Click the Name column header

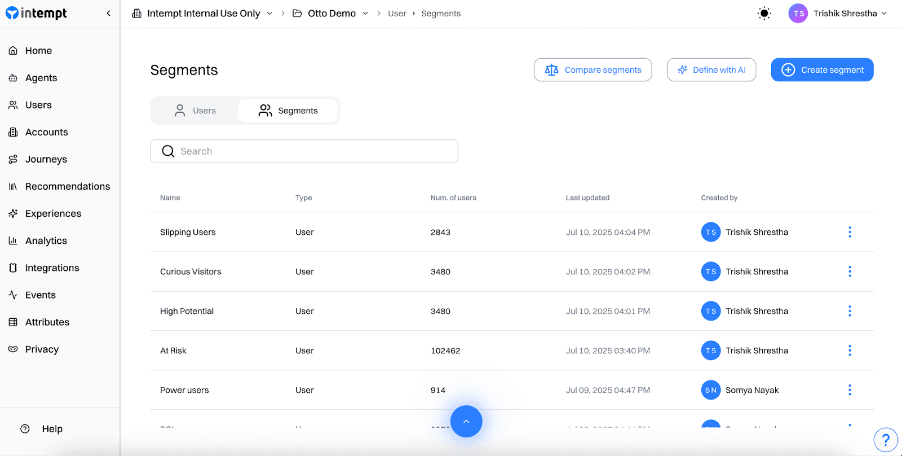point(170,198)
